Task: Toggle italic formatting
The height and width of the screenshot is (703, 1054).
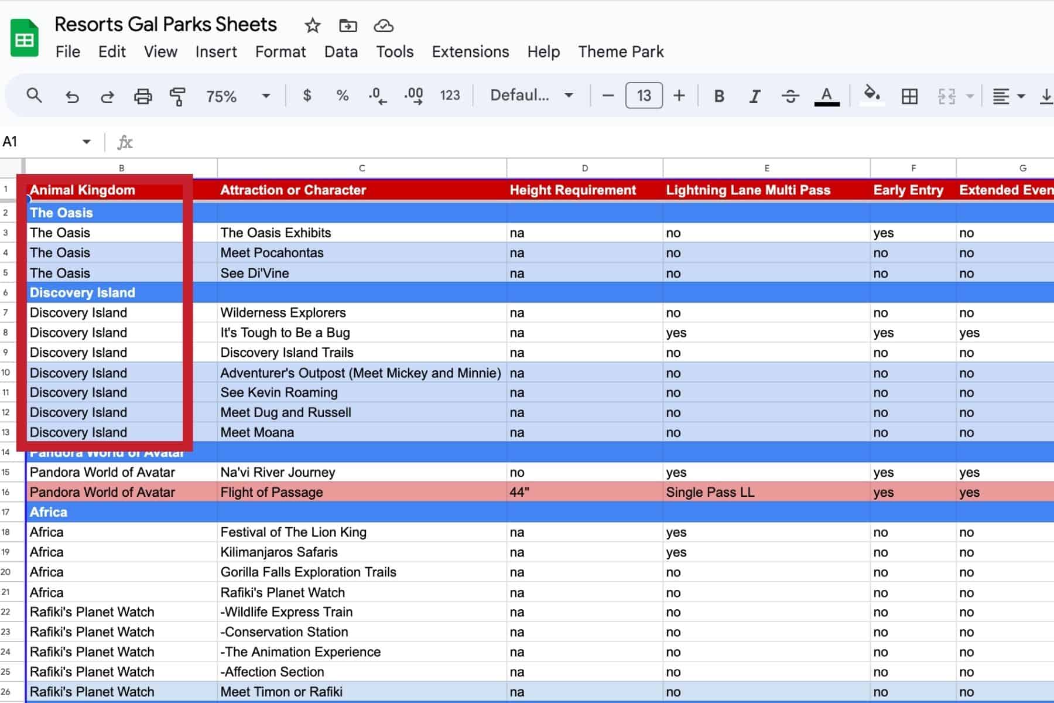Action: click(755, 96)
